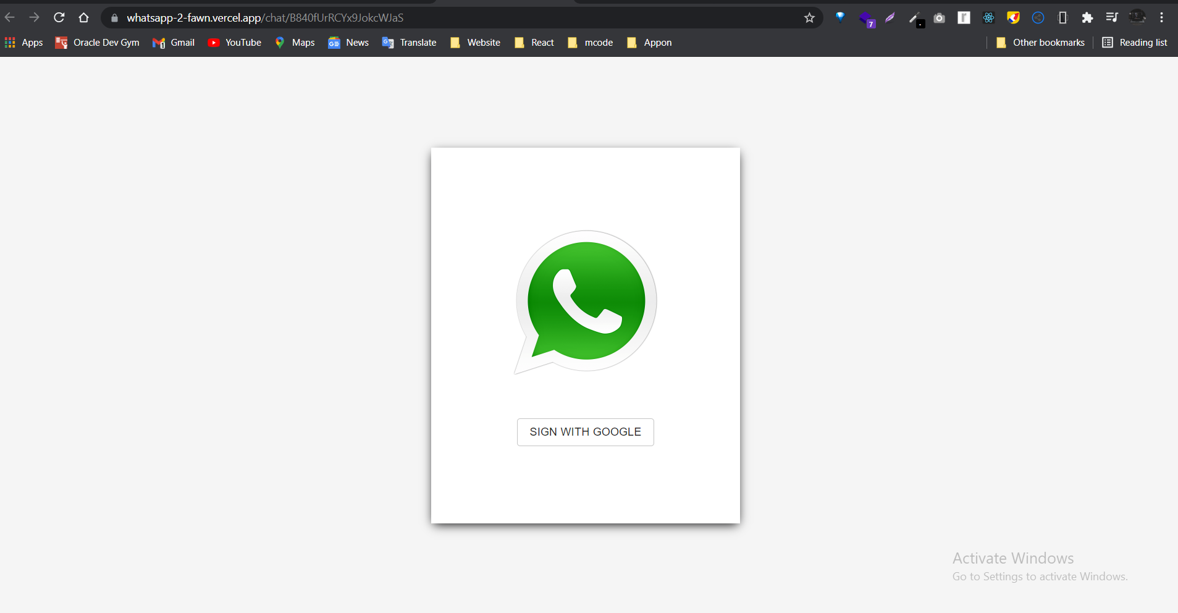
Task: Open the Gmail bookmark
Action: [x=174, y=43]
